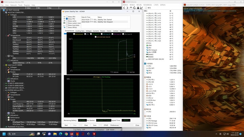Open File Explorer from the taskbar
This screenshot has height=137, width=244.
tap(55, 134)
